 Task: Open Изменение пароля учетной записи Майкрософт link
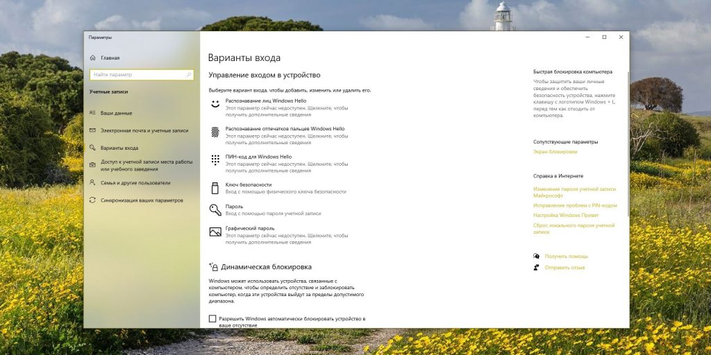[574, 193]
